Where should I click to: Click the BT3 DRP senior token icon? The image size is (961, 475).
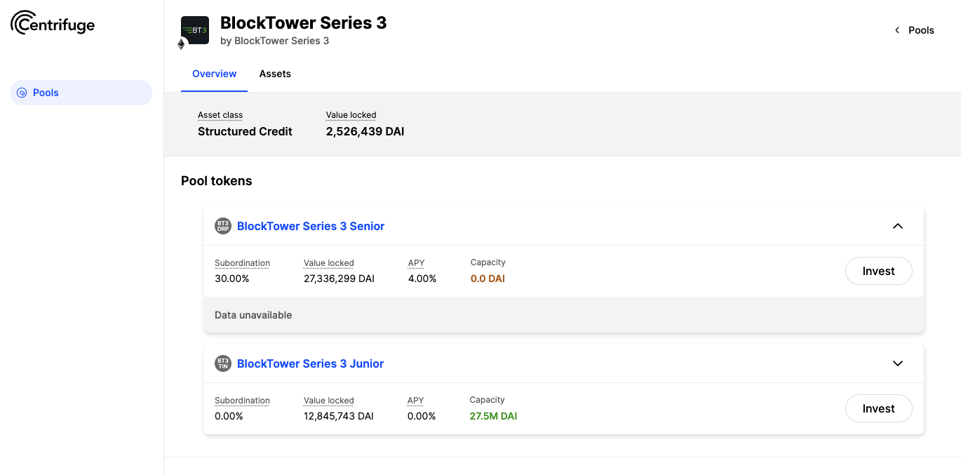coord(222,226)
